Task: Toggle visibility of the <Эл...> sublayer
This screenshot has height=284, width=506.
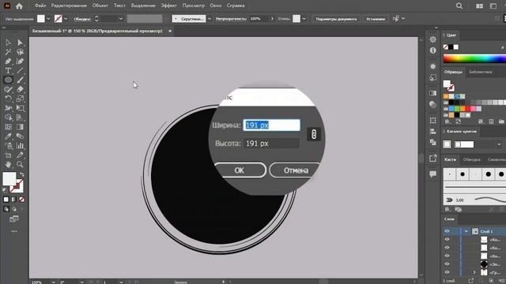Action: pos(447,263)
